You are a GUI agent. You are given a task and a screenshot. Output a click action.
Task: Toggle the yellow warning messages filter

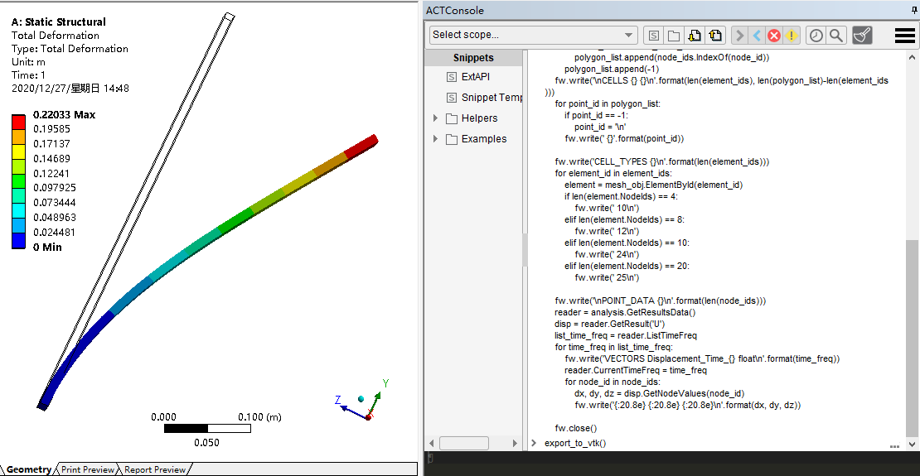792,36
